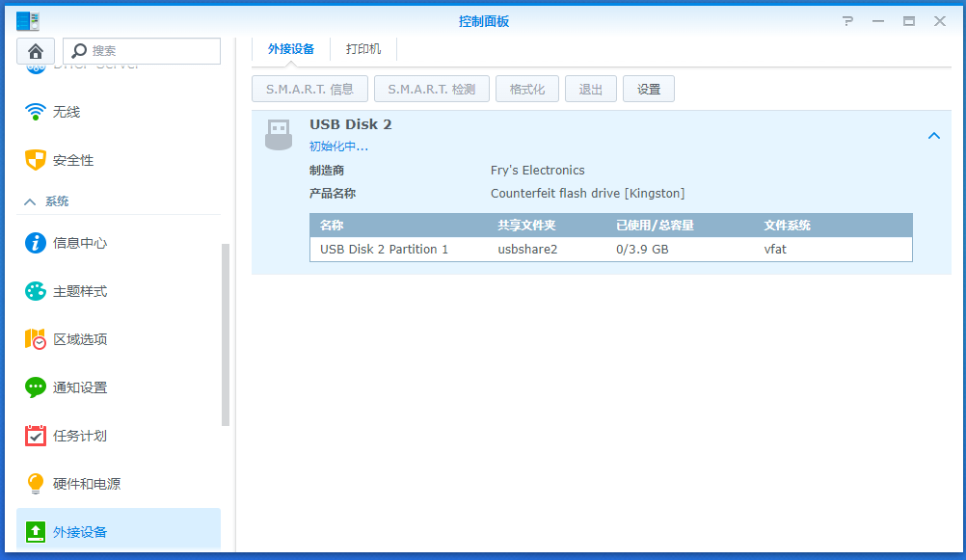
Task: Switch to the 外接设备 tab
Action: coord(291,49)
